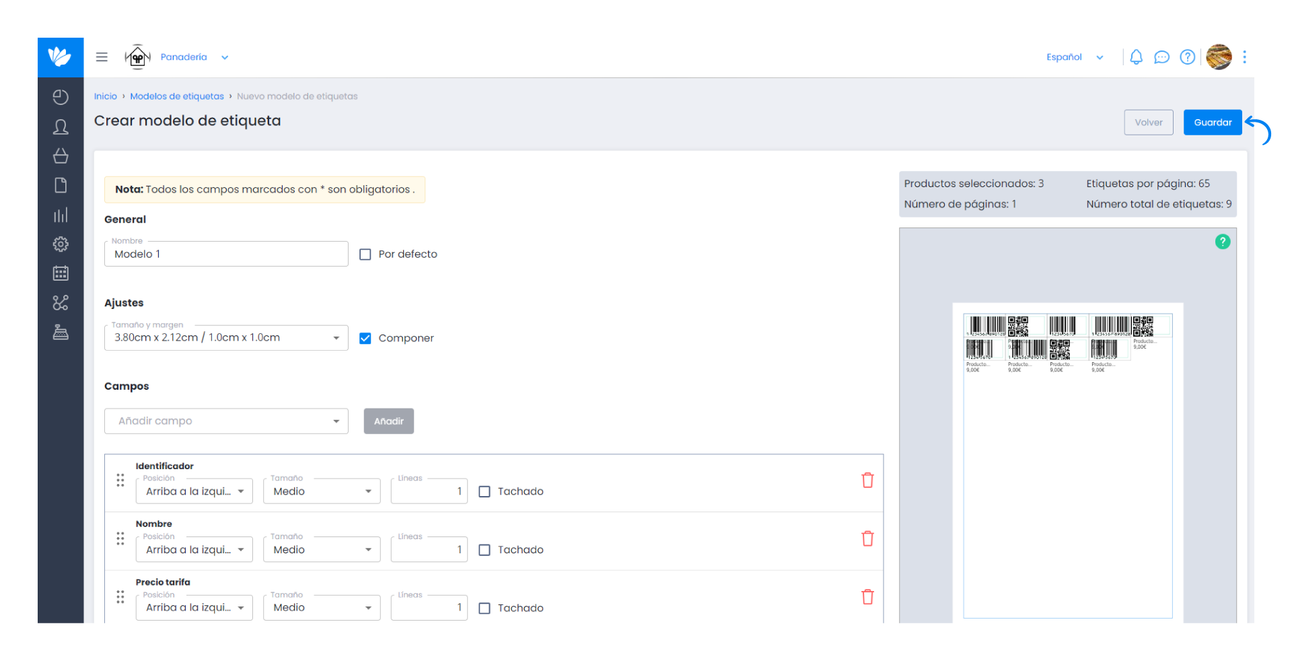Open the Panadería company dropdown
Image resolution: width=1292 pixels, height=661 pixels.
click(194, 57)
